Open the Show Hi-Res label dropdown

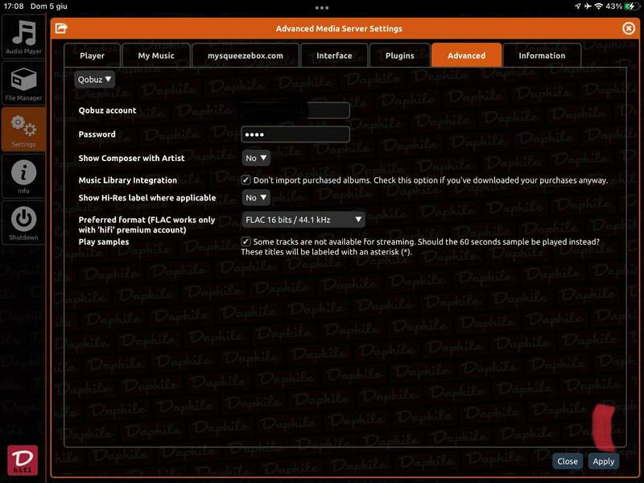pos(256,198)
